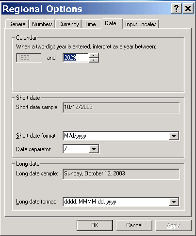The width and height of the screenshot is (196, 236).
Task: Click the Short date format text field
Action: (116, 136)
